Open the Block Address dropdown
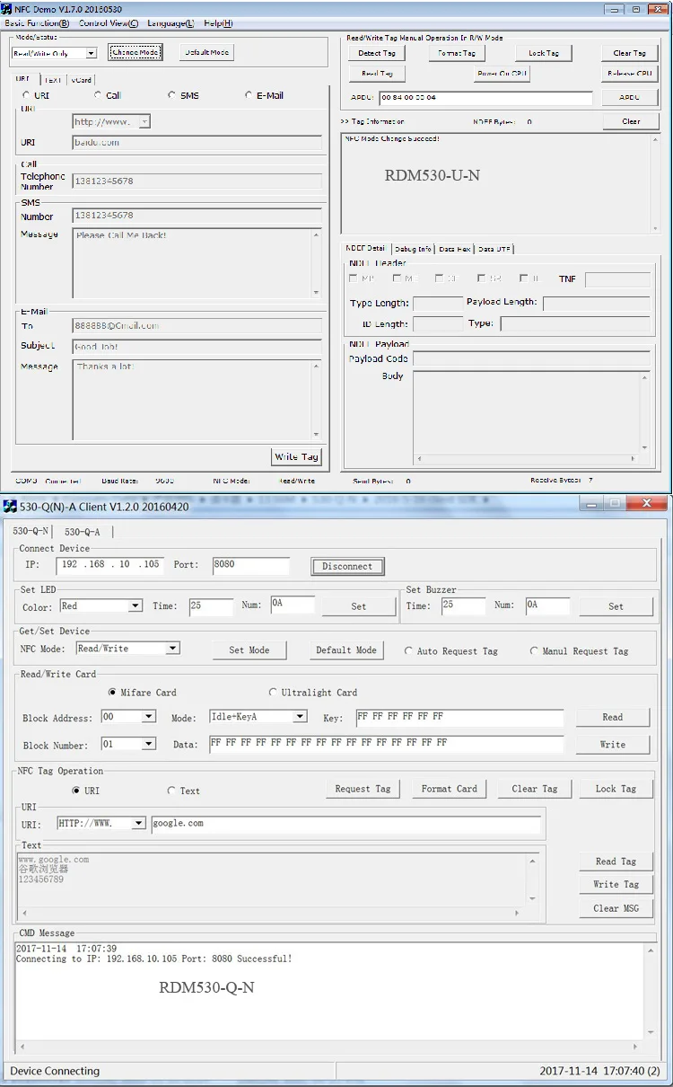The height and width of the screenshot is (1087, 673). point(150,717)
